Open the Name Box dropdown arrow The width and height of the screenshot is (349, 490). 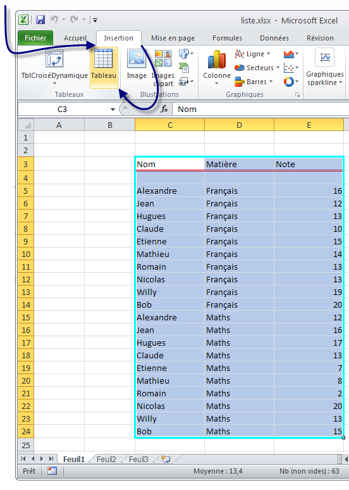pos(113,110)
